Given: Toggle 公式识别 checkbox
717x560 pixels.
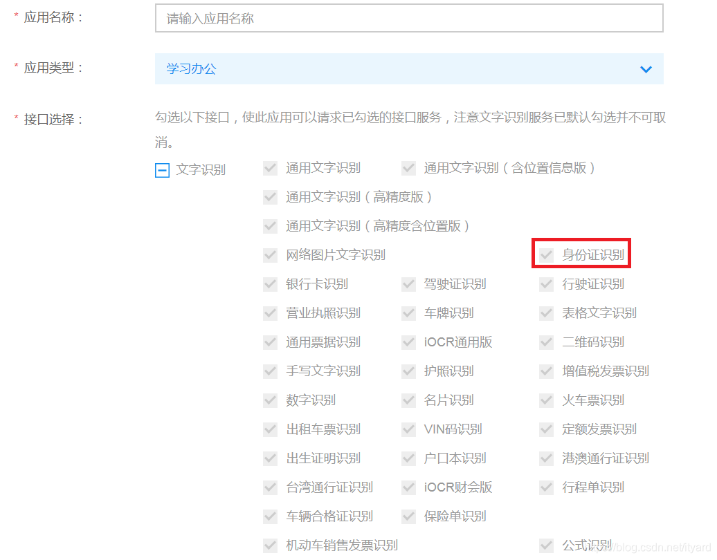Looking at the screenshot, I should [x=547, y=545].
